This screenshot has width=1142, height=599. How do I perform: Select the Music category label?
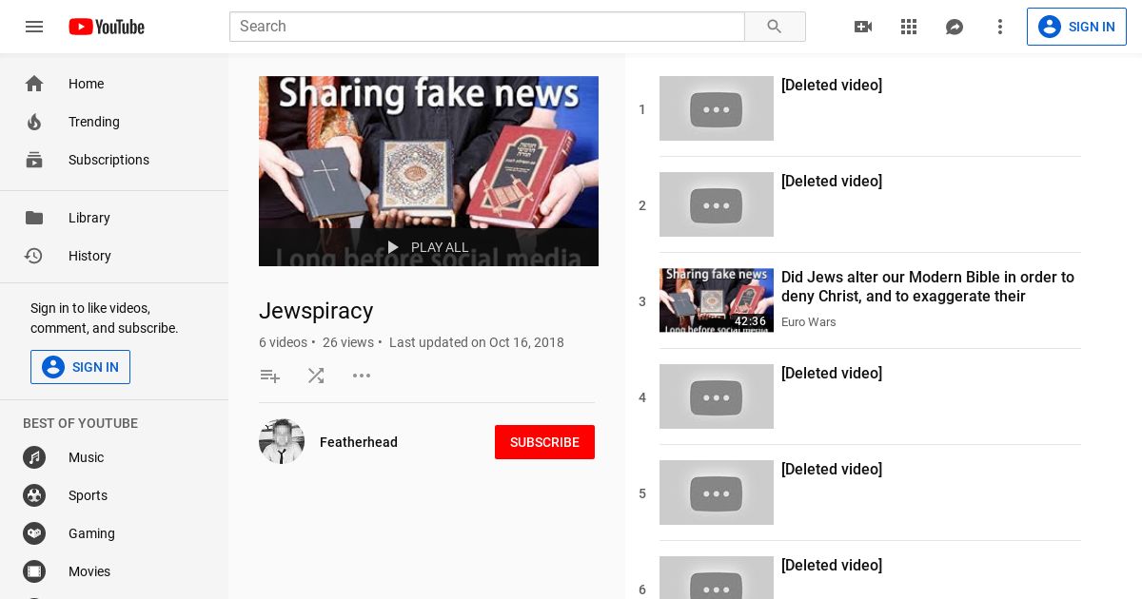[86, 457]
